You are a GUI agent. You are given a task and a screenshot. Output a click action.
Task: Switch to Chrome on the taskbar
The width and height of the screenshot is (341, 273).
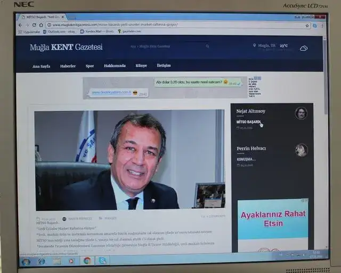[x=87, y=261]
